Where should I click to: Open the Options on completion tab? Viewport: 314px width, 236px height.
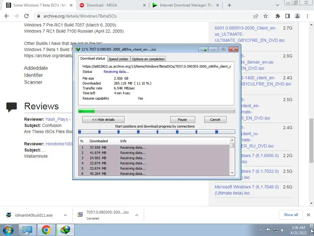tap(148, 59)
